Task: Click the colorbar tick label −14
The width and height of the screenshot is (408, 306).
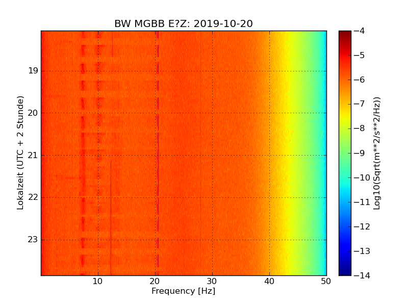Action: [362, 275]
